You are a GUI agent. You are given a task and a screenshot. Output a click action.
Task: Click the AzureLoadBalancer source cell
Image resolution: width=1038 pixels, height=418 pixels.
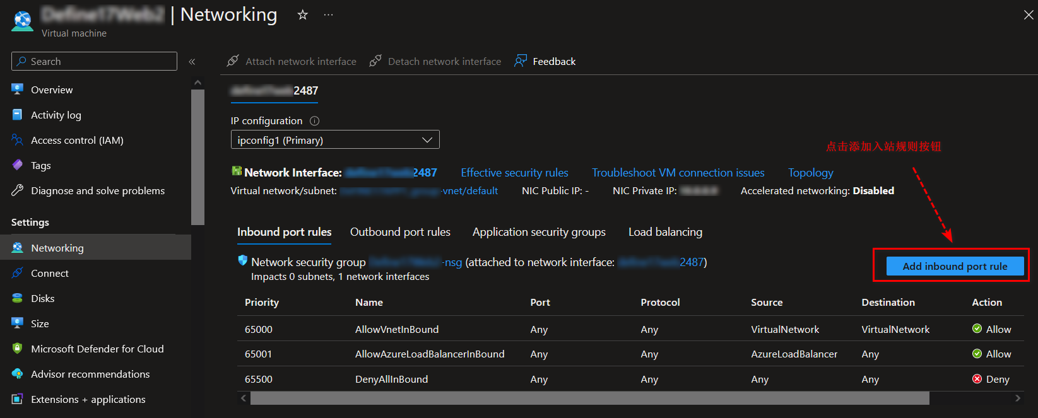pos(794,354)
